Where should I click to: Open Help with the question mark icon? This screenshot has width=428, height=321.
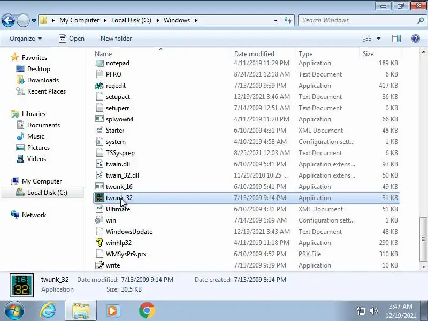pos(416,39)
